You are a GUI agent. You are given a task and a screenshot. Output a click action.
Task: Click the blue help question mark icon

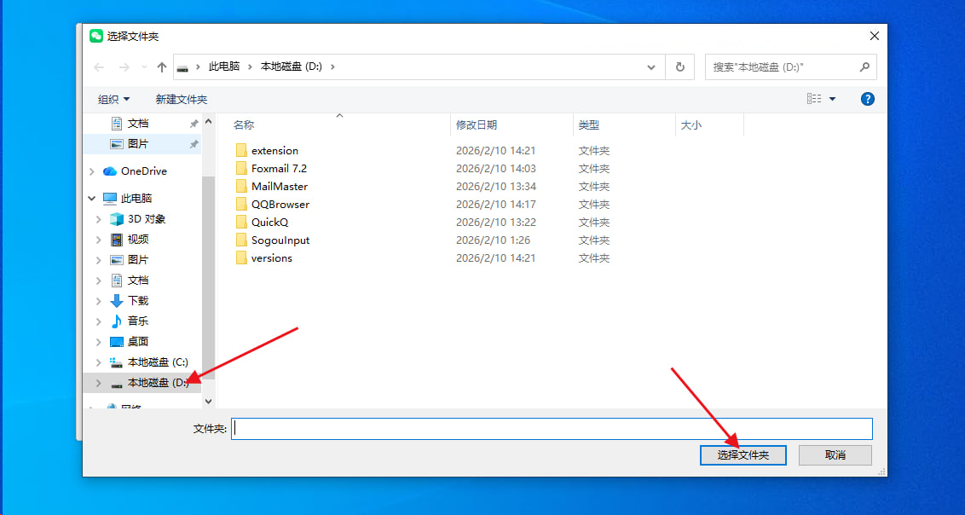pos(867,99)
